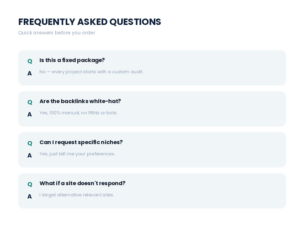This screenshot has height=228, width=304.
Task: Click the A icon beside PBNs answer
Action: pyautogui.click(x=29, y=114)
